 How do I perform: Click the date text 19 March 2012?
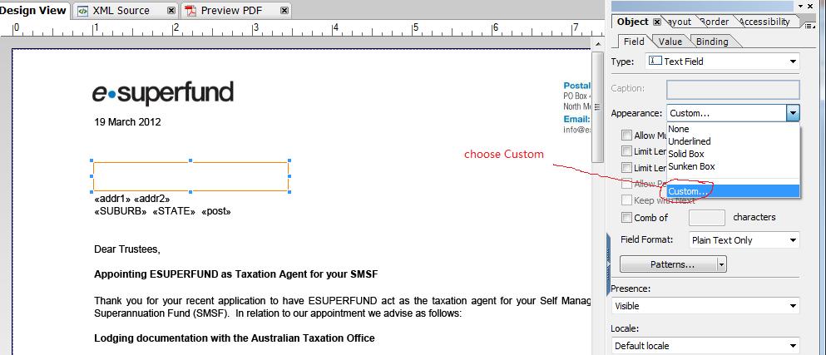[x=127, y=122]
